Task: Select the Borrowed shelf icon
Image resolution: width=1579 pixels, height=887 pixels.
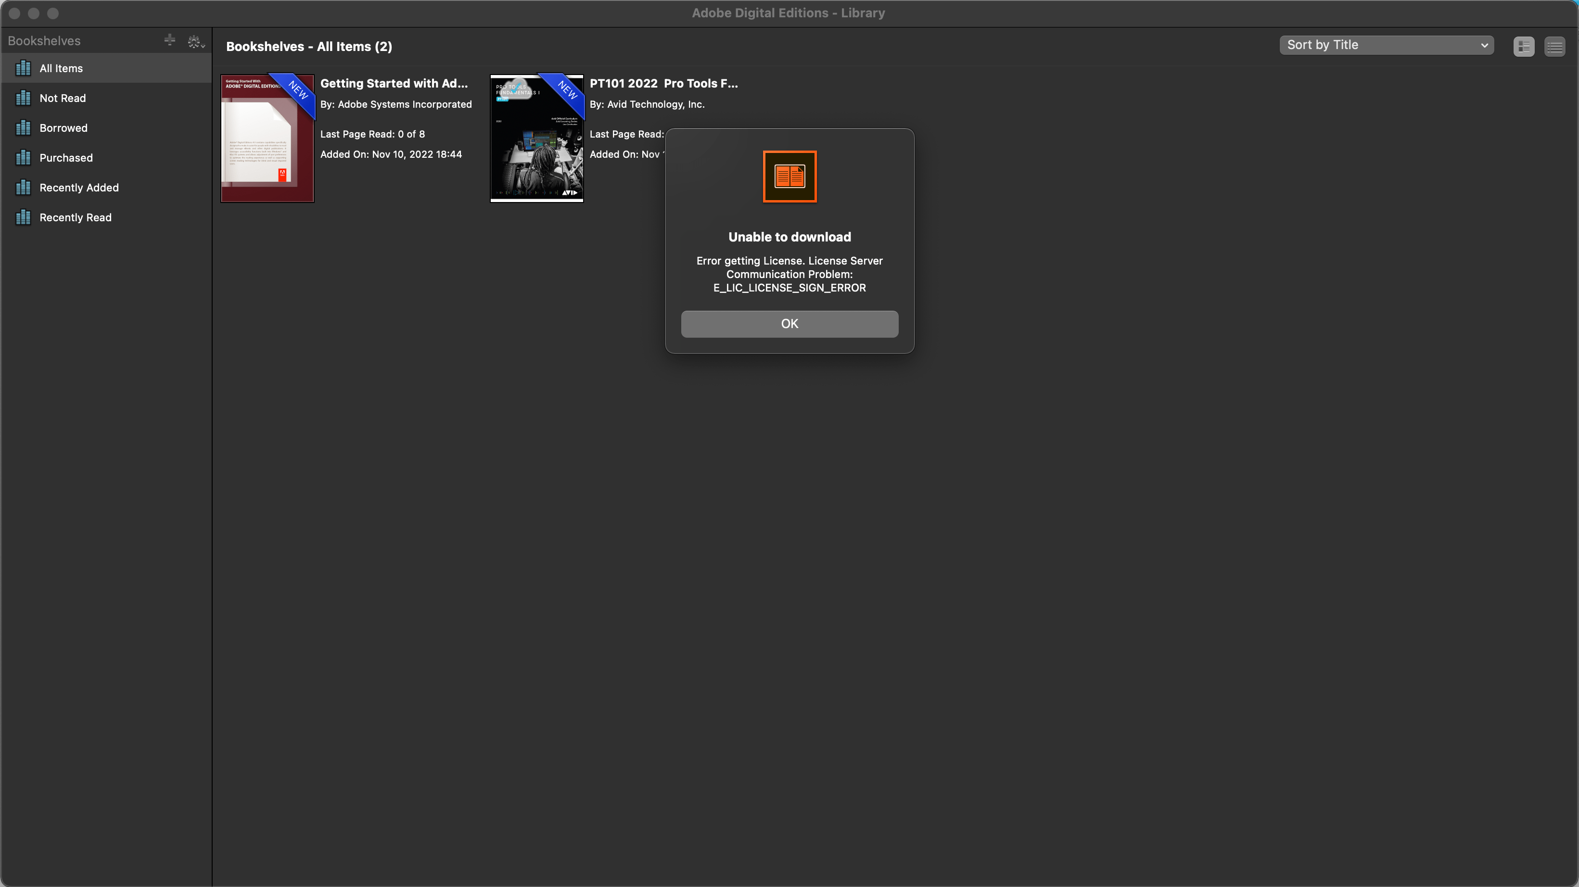Action: point(23,127)
